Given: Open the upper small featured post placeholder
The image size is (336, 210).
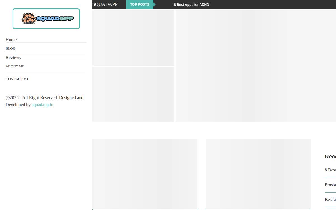Looking at the screenshot, I should coord(133,38).
